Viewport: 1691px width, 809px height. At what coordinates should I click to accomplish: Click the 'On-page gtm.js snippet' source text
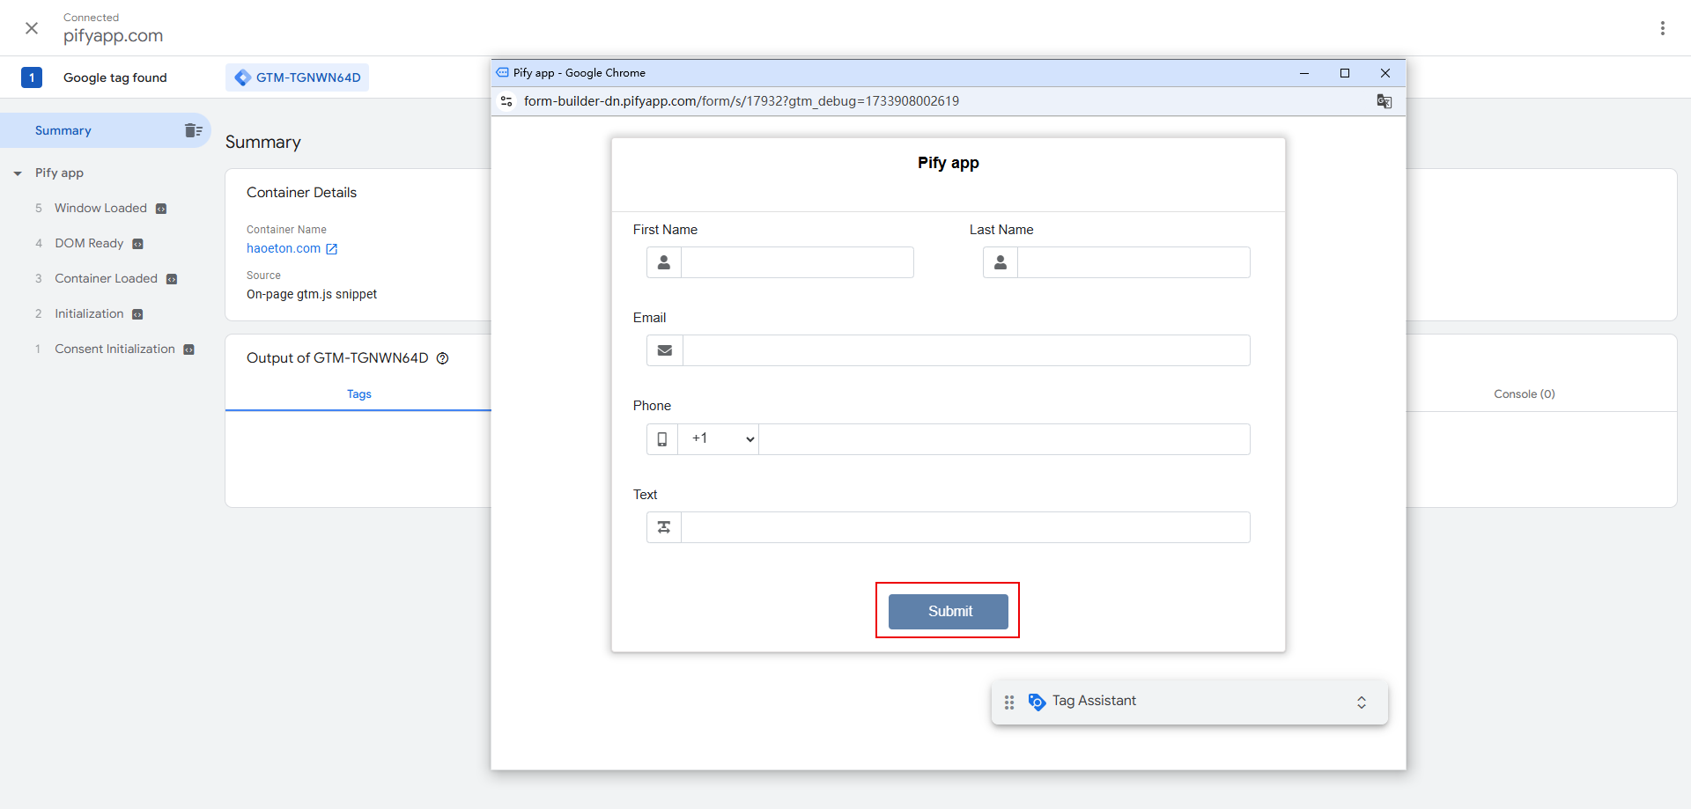pos(312,294)
